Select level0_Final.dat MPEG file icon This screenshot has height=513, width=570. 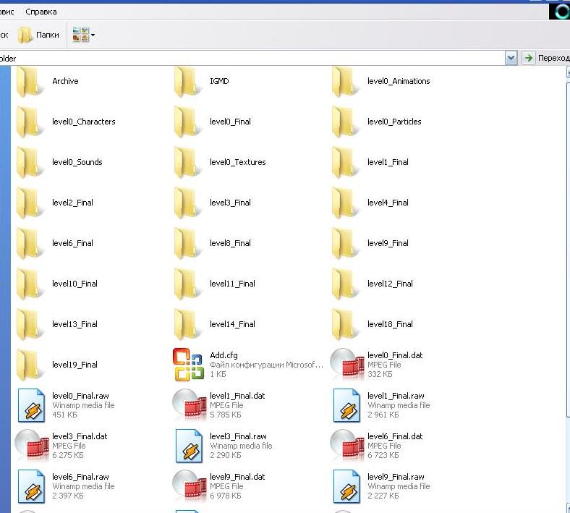(346, 365)
